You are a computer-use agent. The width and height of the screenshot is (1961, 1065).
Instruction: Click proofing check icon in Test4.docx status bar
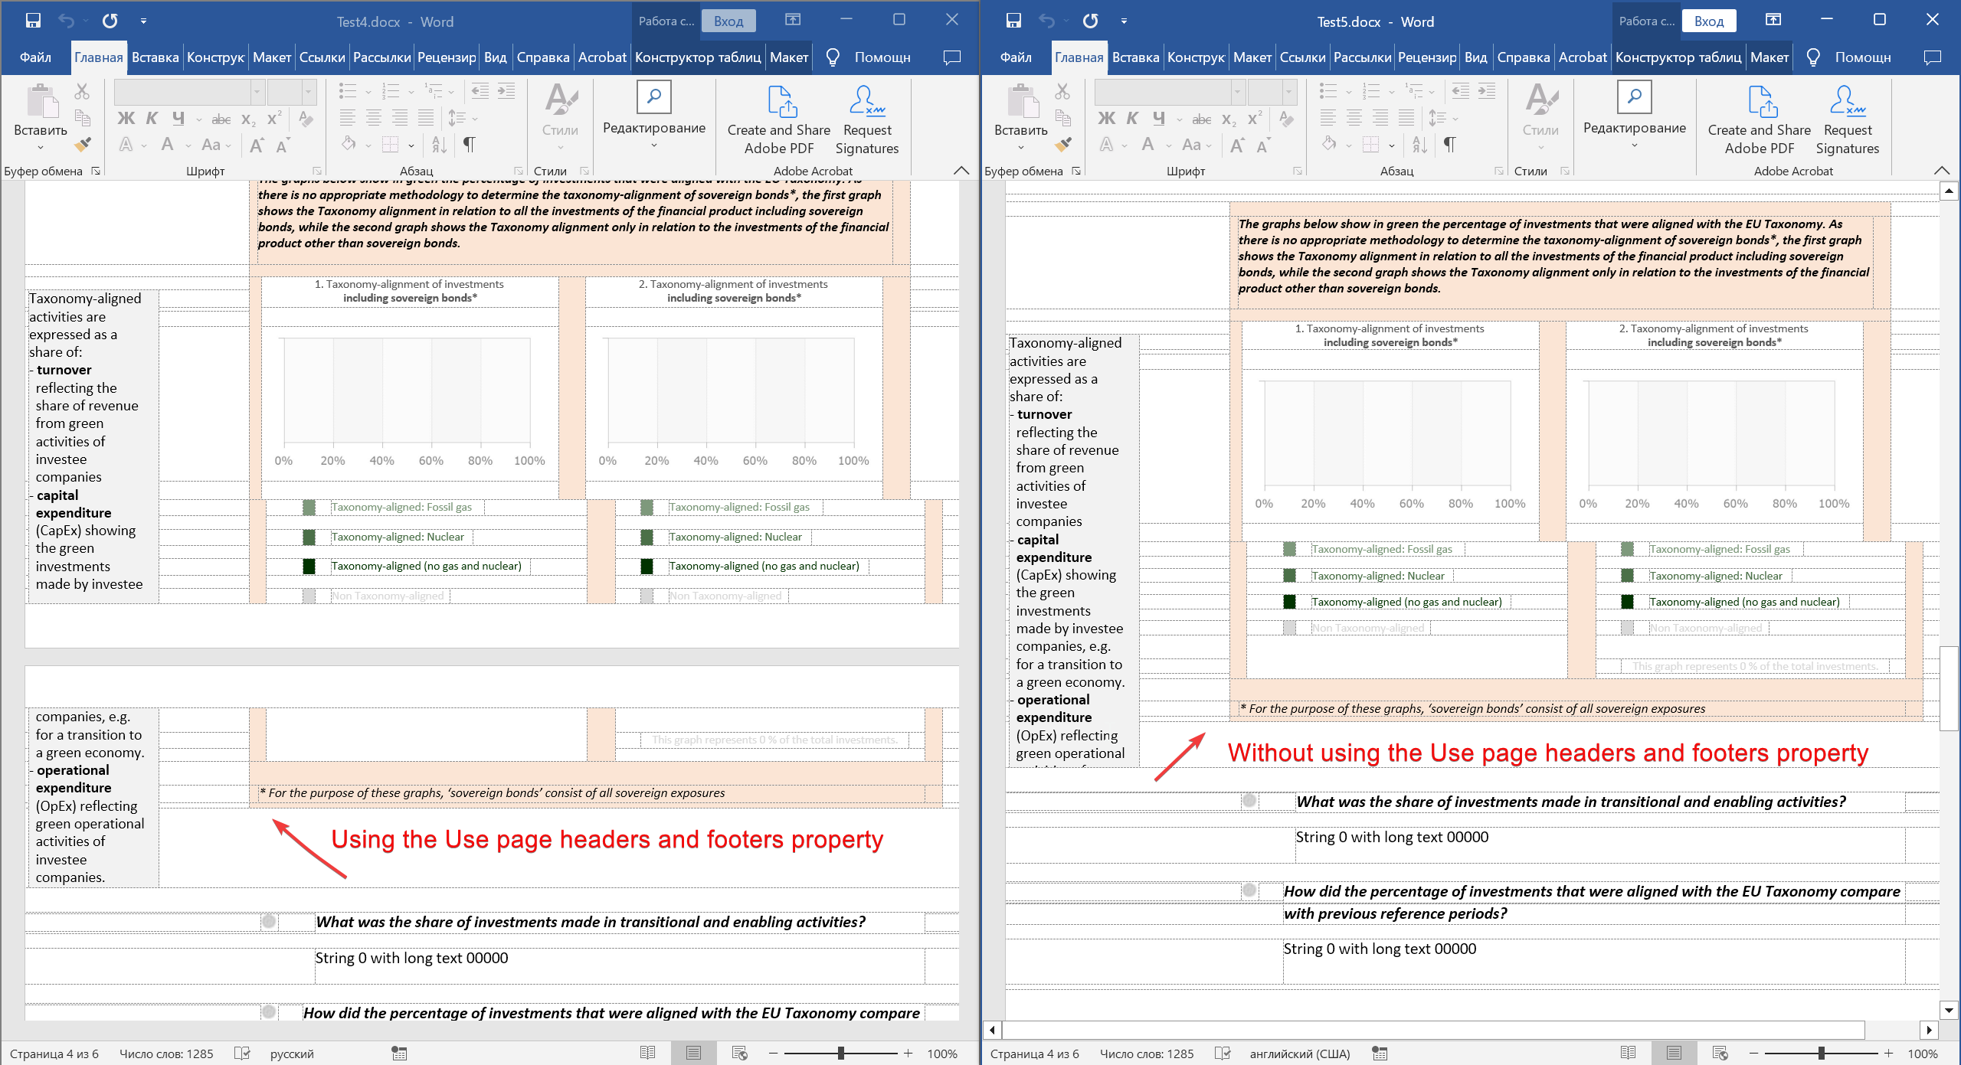242,1054
